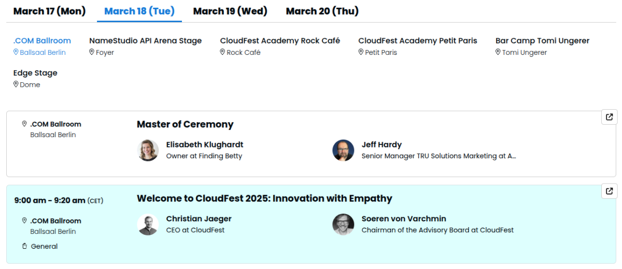Screen dimensions: 622x269
Task: Click location pin icon next to Rock Café
Action: coord(222,52)
